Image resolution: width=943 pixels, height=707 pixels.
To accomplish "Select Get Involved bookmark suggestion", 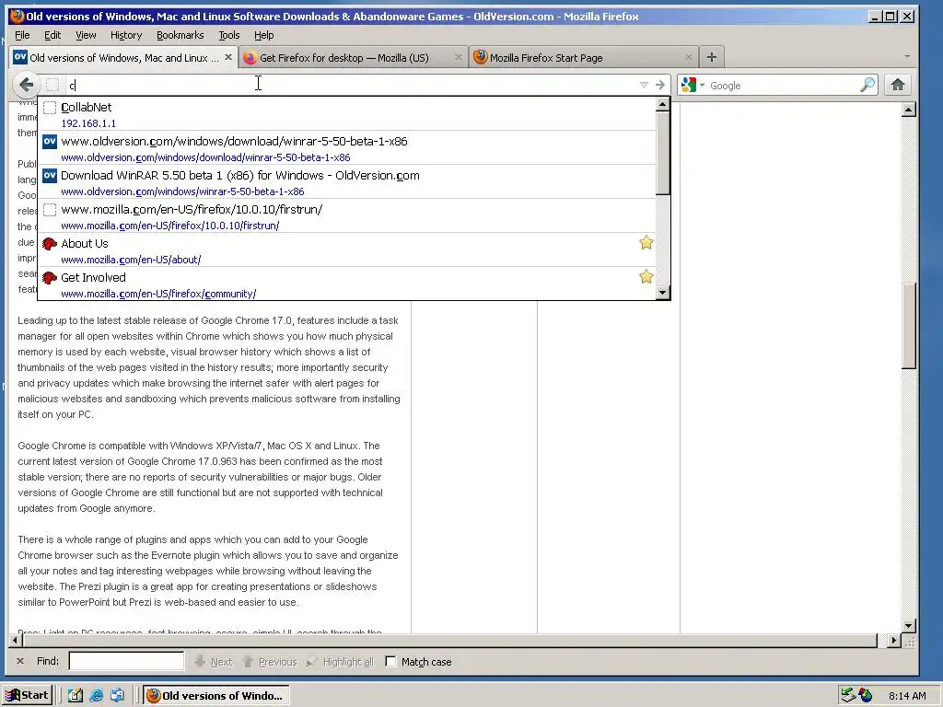I will (x=347, y=284).
